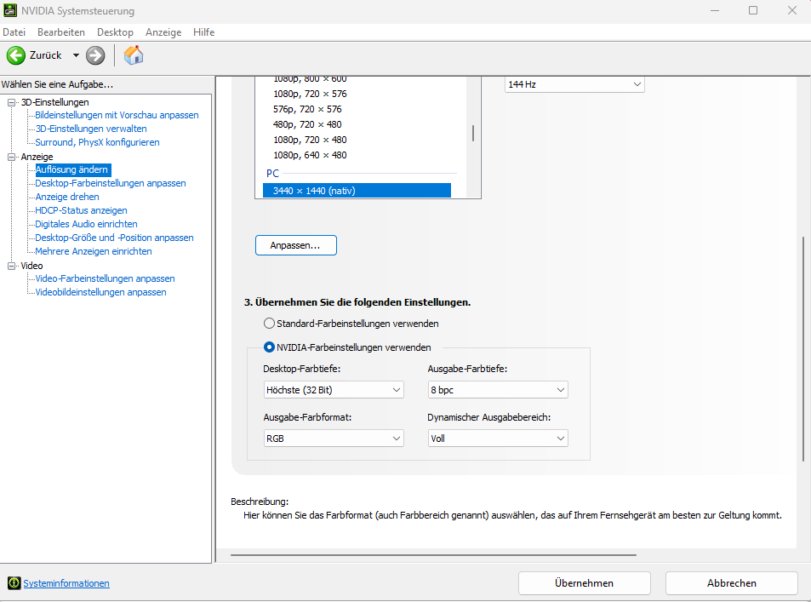Select resolution 480p, 720 × 480

click(x=308, y=124)
